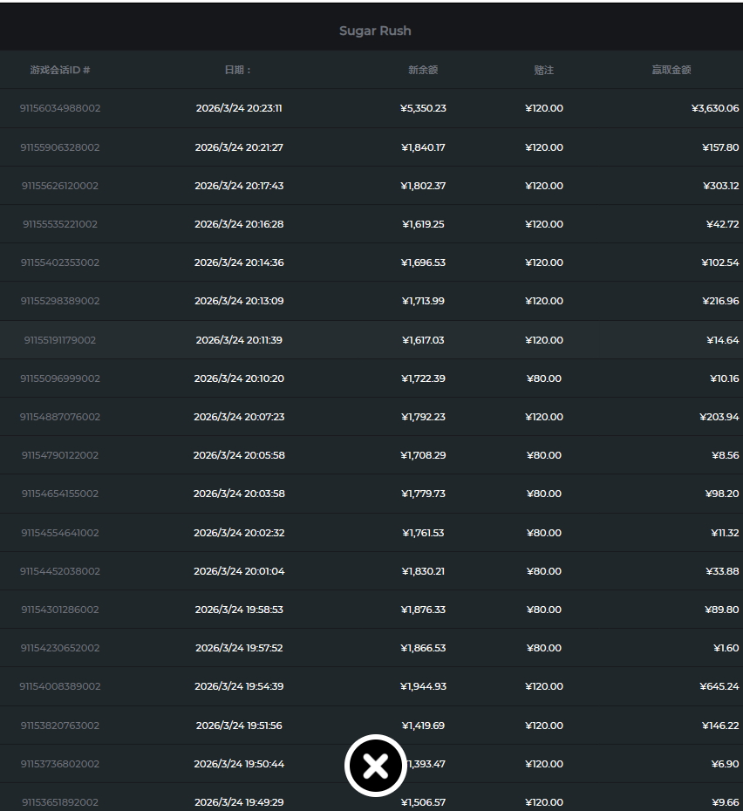The image size is (743, 811).
Task: Open game session 91155906328002
Action: click(x=60, y=147)
